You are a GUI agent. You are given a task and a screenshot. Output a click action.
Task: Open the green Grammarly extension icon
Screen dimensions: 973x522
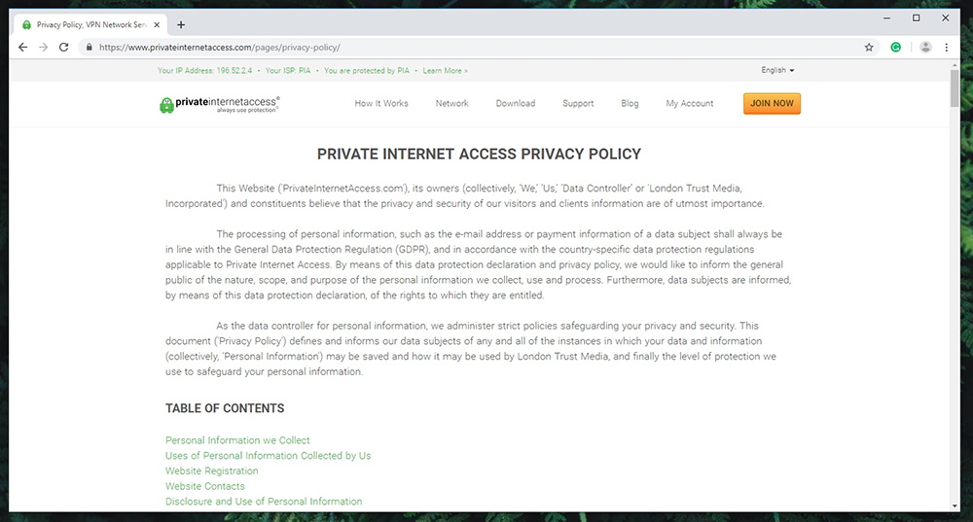pos(895,47)
